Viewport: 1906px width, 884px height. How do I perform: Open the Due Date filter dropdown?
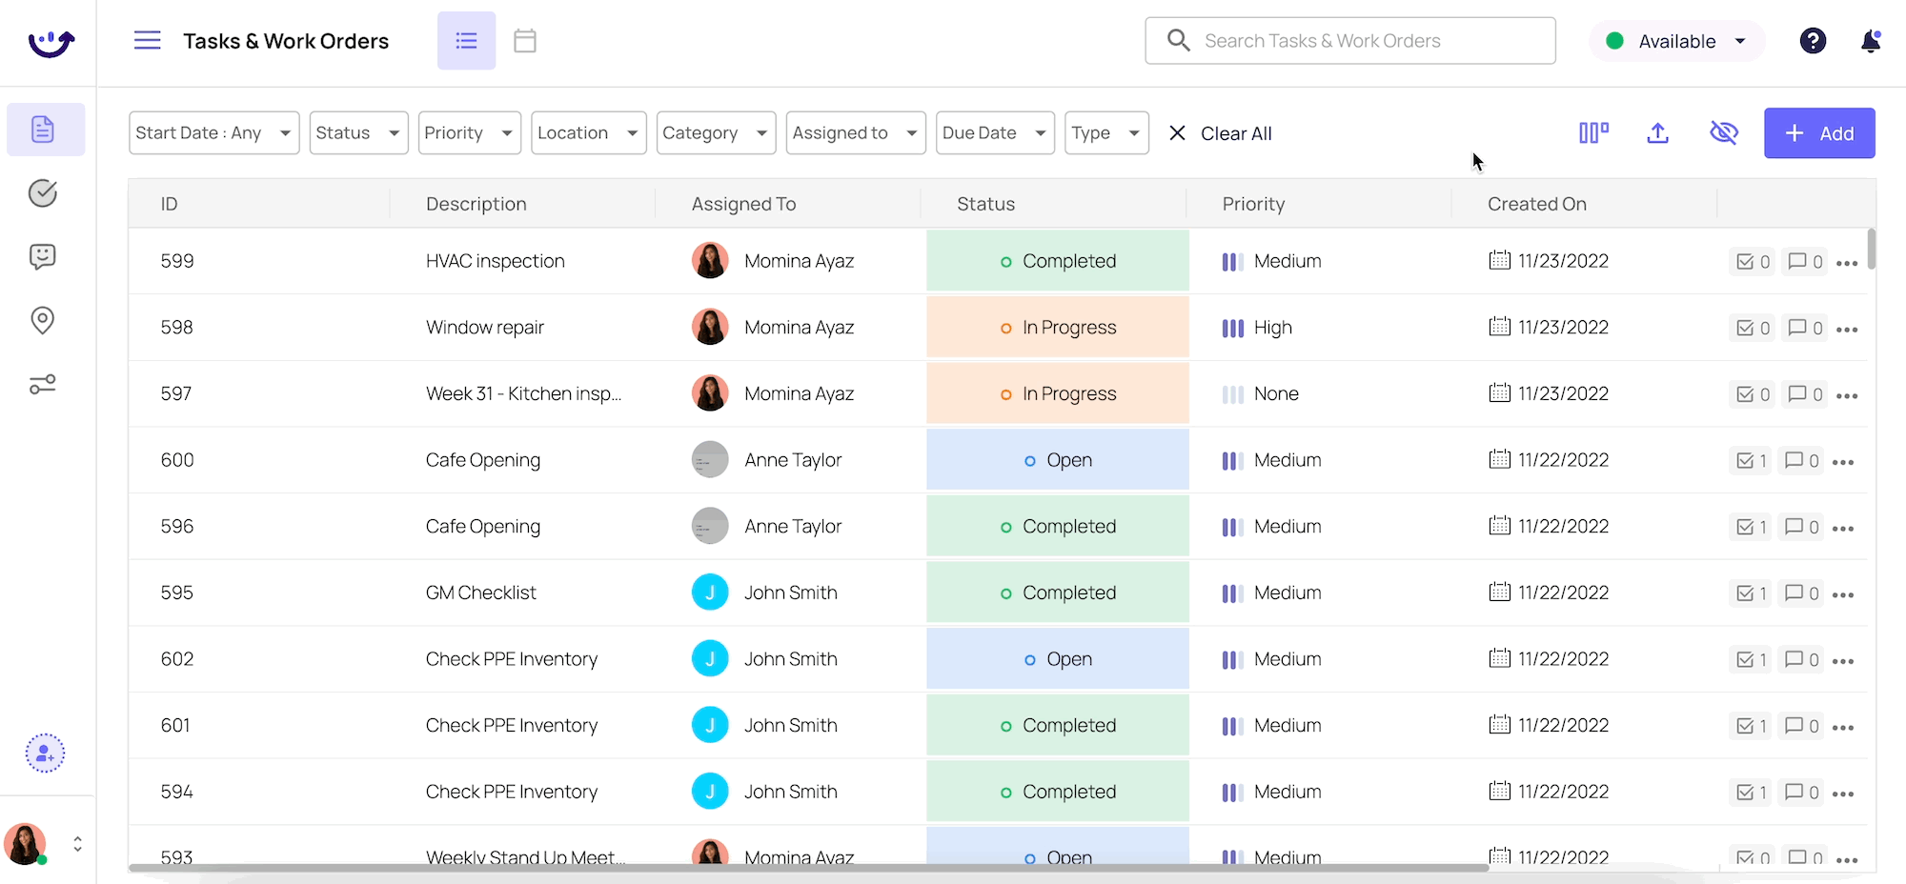click(x=995, y=132)
